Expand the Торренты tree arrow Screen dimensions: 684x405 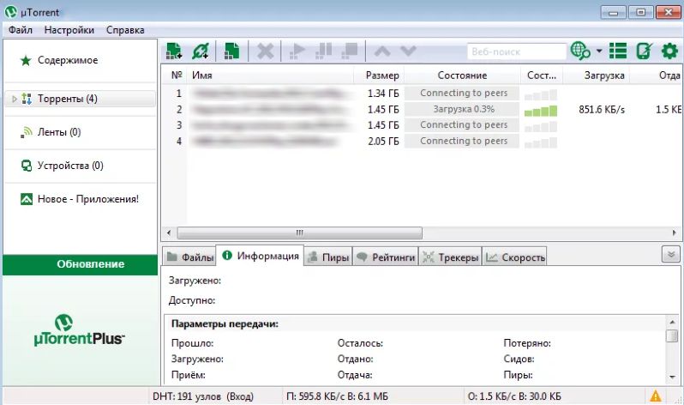tap(14, 99)
